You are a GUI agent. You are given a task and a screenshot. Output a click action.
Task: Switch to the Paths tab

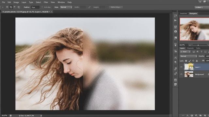[x=198, y=48]
